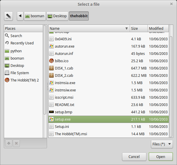Click the instmsia.exe Windows icon

[x=51, y=83]
